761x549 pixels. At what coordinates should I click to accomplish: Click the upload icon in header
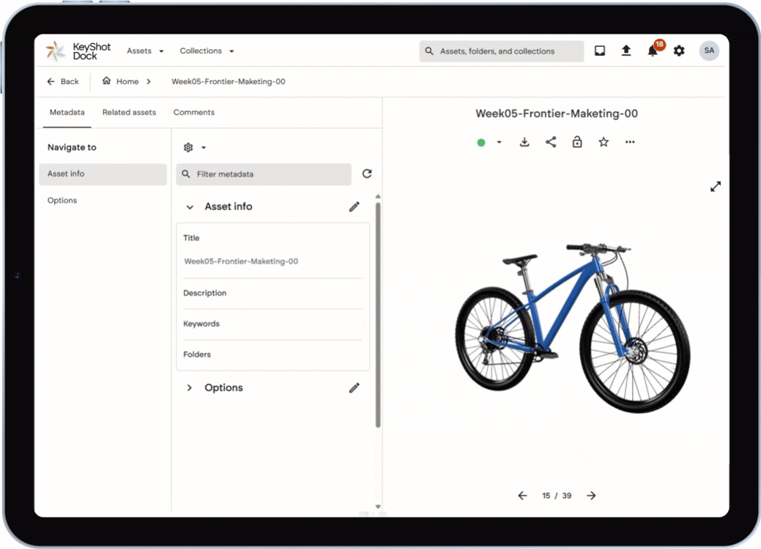(626, 51)
